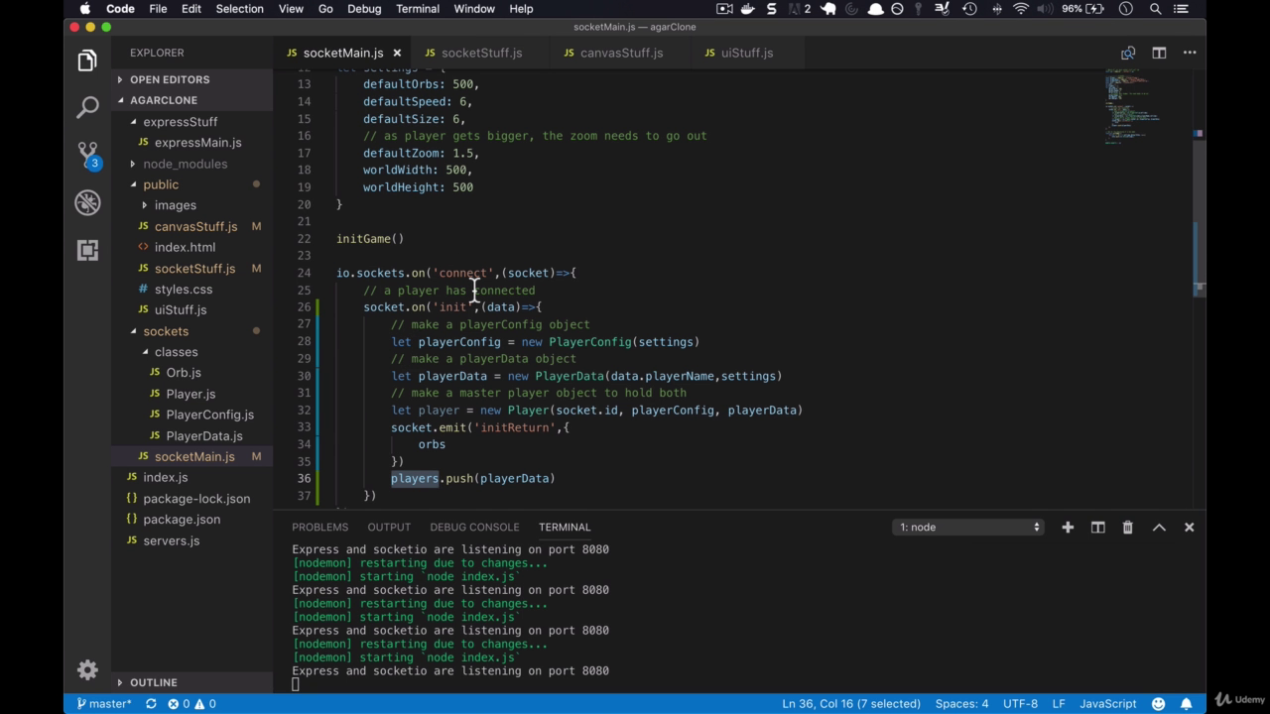Open the Debug view in activity bar

click(x=87, y=202)
